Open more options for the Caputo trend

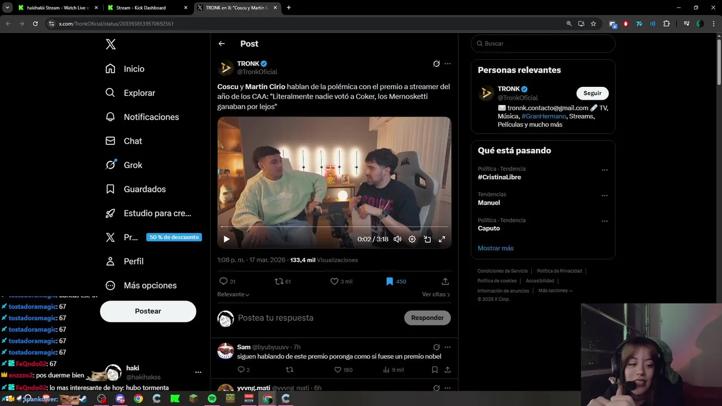605,221
